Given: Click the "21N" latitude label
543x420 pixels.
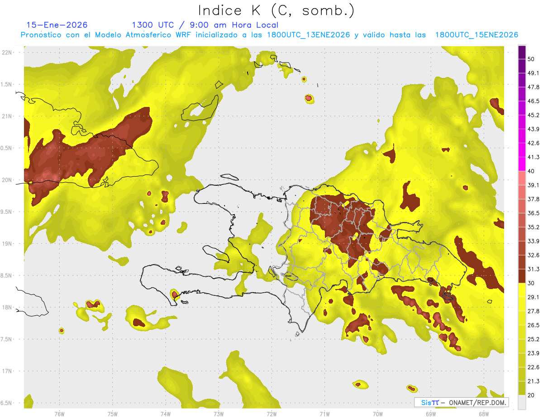Looking at the screenshot, I should coord(7,116).
